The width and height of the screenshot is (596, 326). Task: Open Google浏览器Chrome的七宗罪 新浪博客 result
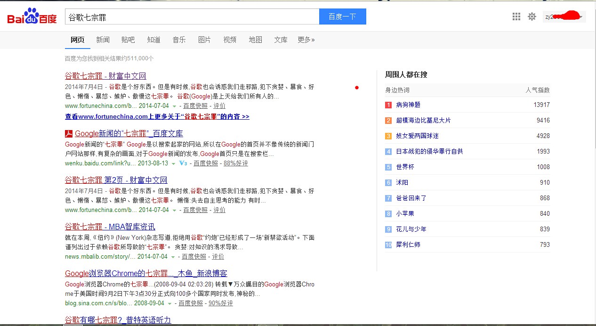146,273
